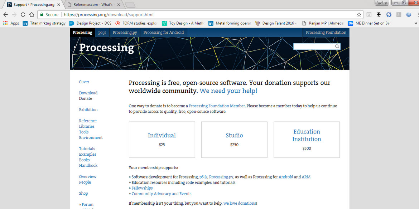Screen dimensions: 419x209
Task: Switch to the Reference.com tab
Action: 93,5
